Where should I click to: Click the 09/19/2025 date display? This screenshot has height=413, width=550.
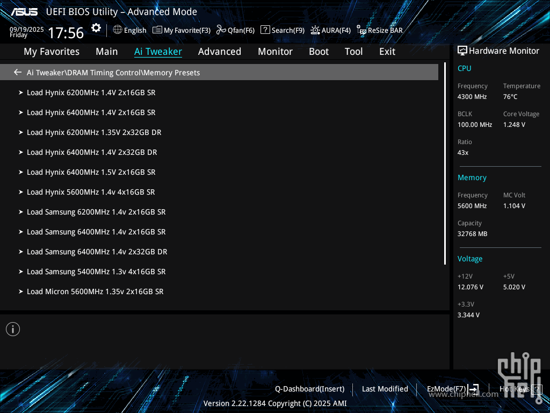click(x=27, y=30)
